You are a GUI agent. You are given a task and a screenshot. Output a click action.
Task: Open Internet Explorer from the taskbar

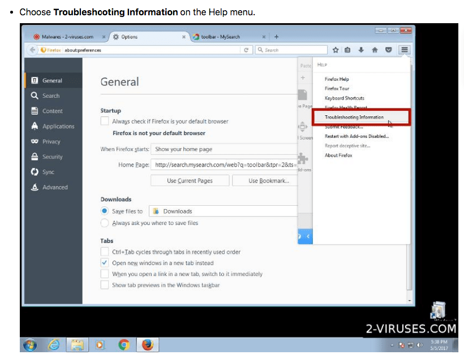(x=54, y=345)
